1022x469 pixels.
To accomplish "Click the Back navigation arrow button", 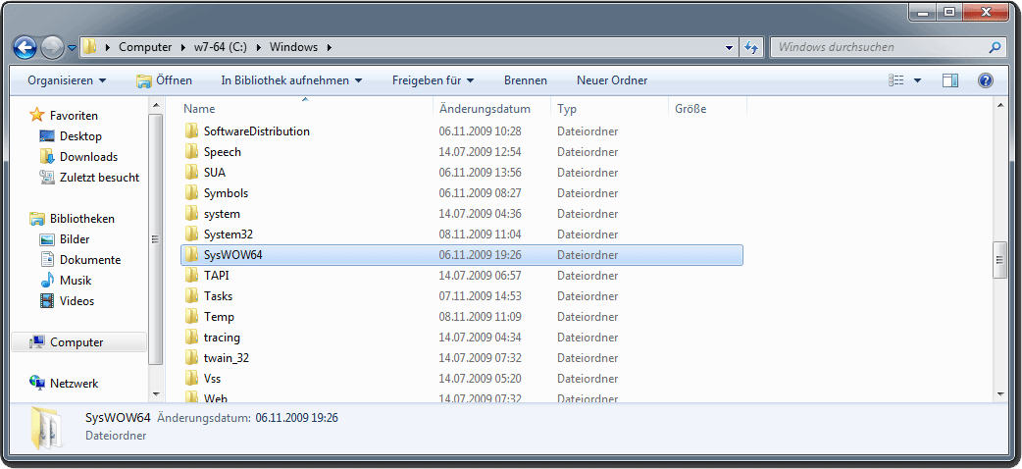I will pos(25,47).
